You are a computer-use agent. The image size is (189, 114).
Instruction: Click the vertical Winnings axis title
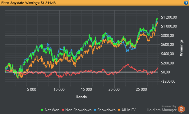coord(181,48)
